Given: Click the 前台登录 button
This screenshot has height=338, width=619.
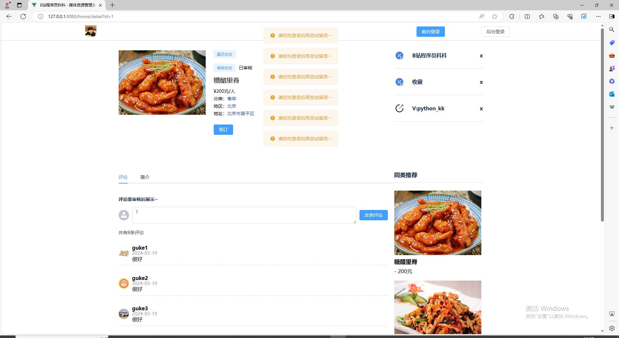Looking at the screenshot, I should pos(431,32).
